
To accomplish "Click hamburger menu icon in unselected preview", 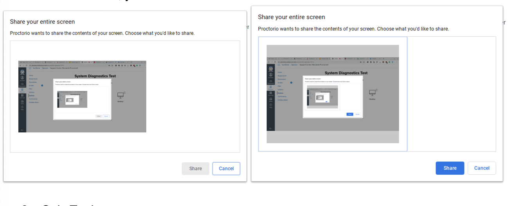I will [x=29, y=67].
